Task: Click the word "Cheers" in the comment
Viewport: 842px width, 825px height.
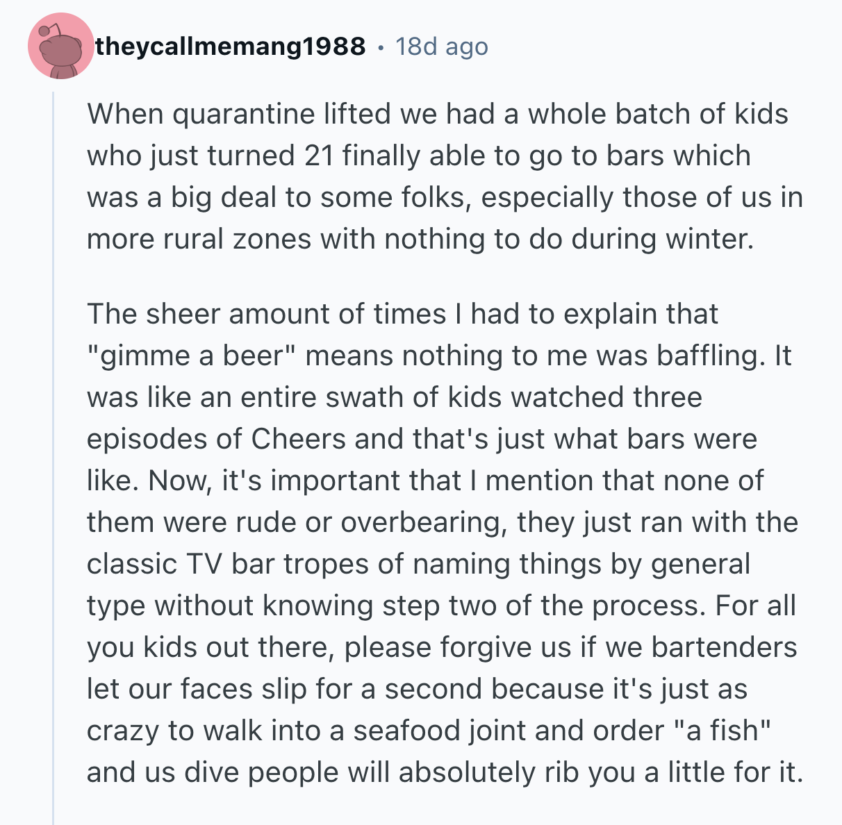Action: [x=298, y=439]
